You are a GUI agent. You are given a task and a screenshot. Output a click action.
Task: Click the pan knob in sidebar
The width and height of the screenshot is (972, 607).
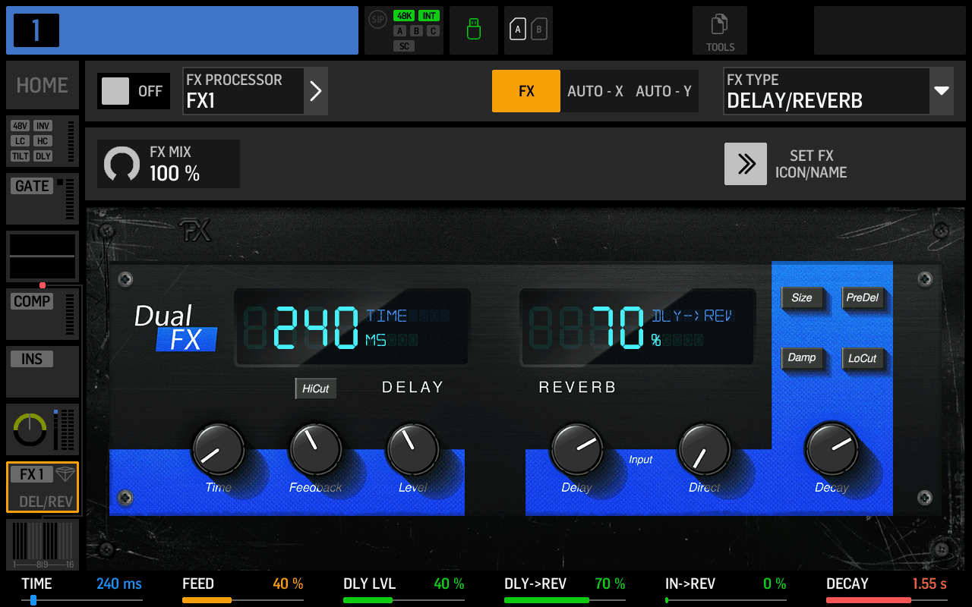click(x=30, y=430)
